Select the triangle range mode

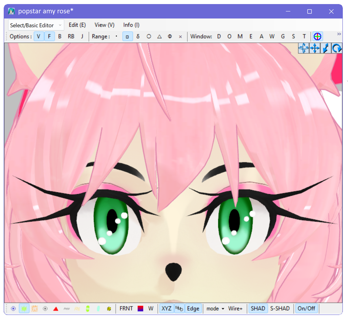coord(159,36)
